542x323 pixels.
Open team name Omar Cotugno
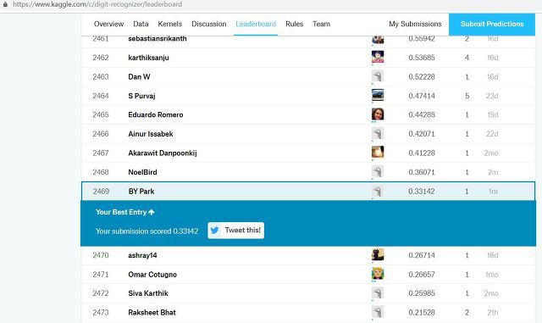(x=152, y=275)
